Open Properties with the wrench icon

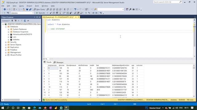point(130,9)
